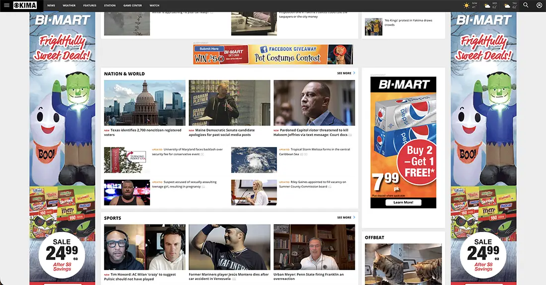Open Tropical Storm Melissa headline
Screen dimensions: 546x285
click(314, 151)
